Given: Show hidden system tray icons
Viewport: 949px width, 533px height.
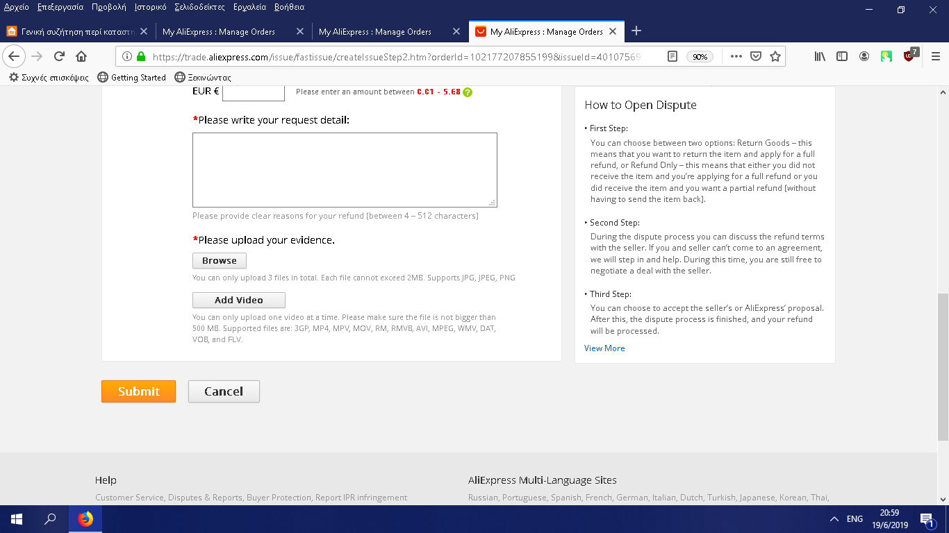Looking at the screenshot, I should click(834, 519).
